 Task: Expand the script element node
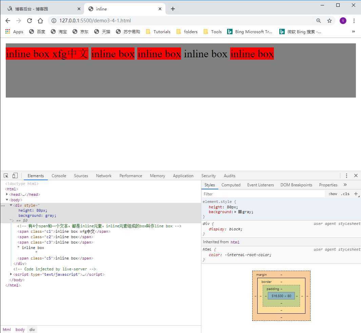11,274
